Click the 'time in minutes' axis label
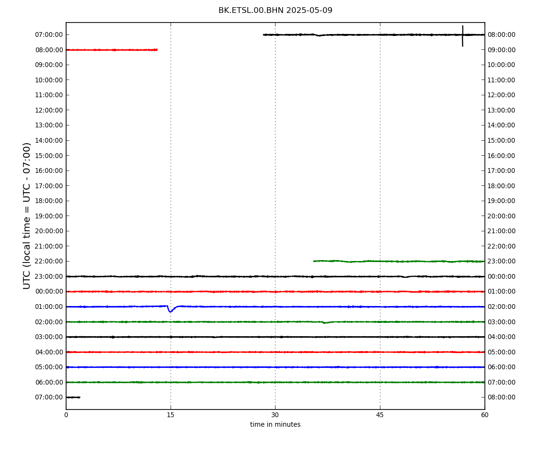 [275, 424]
